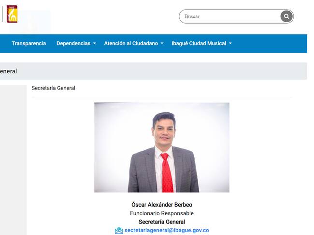Image resolution: width=314 pixels, height=235 pixels.
Task: Click the Atención al Ciudadano arrow
Action: pos(162,43)
